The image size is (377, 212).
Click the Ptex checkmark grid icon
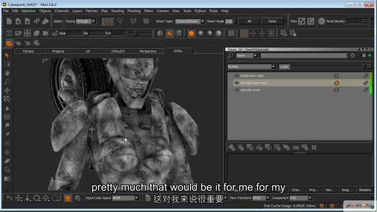point(302,21)
